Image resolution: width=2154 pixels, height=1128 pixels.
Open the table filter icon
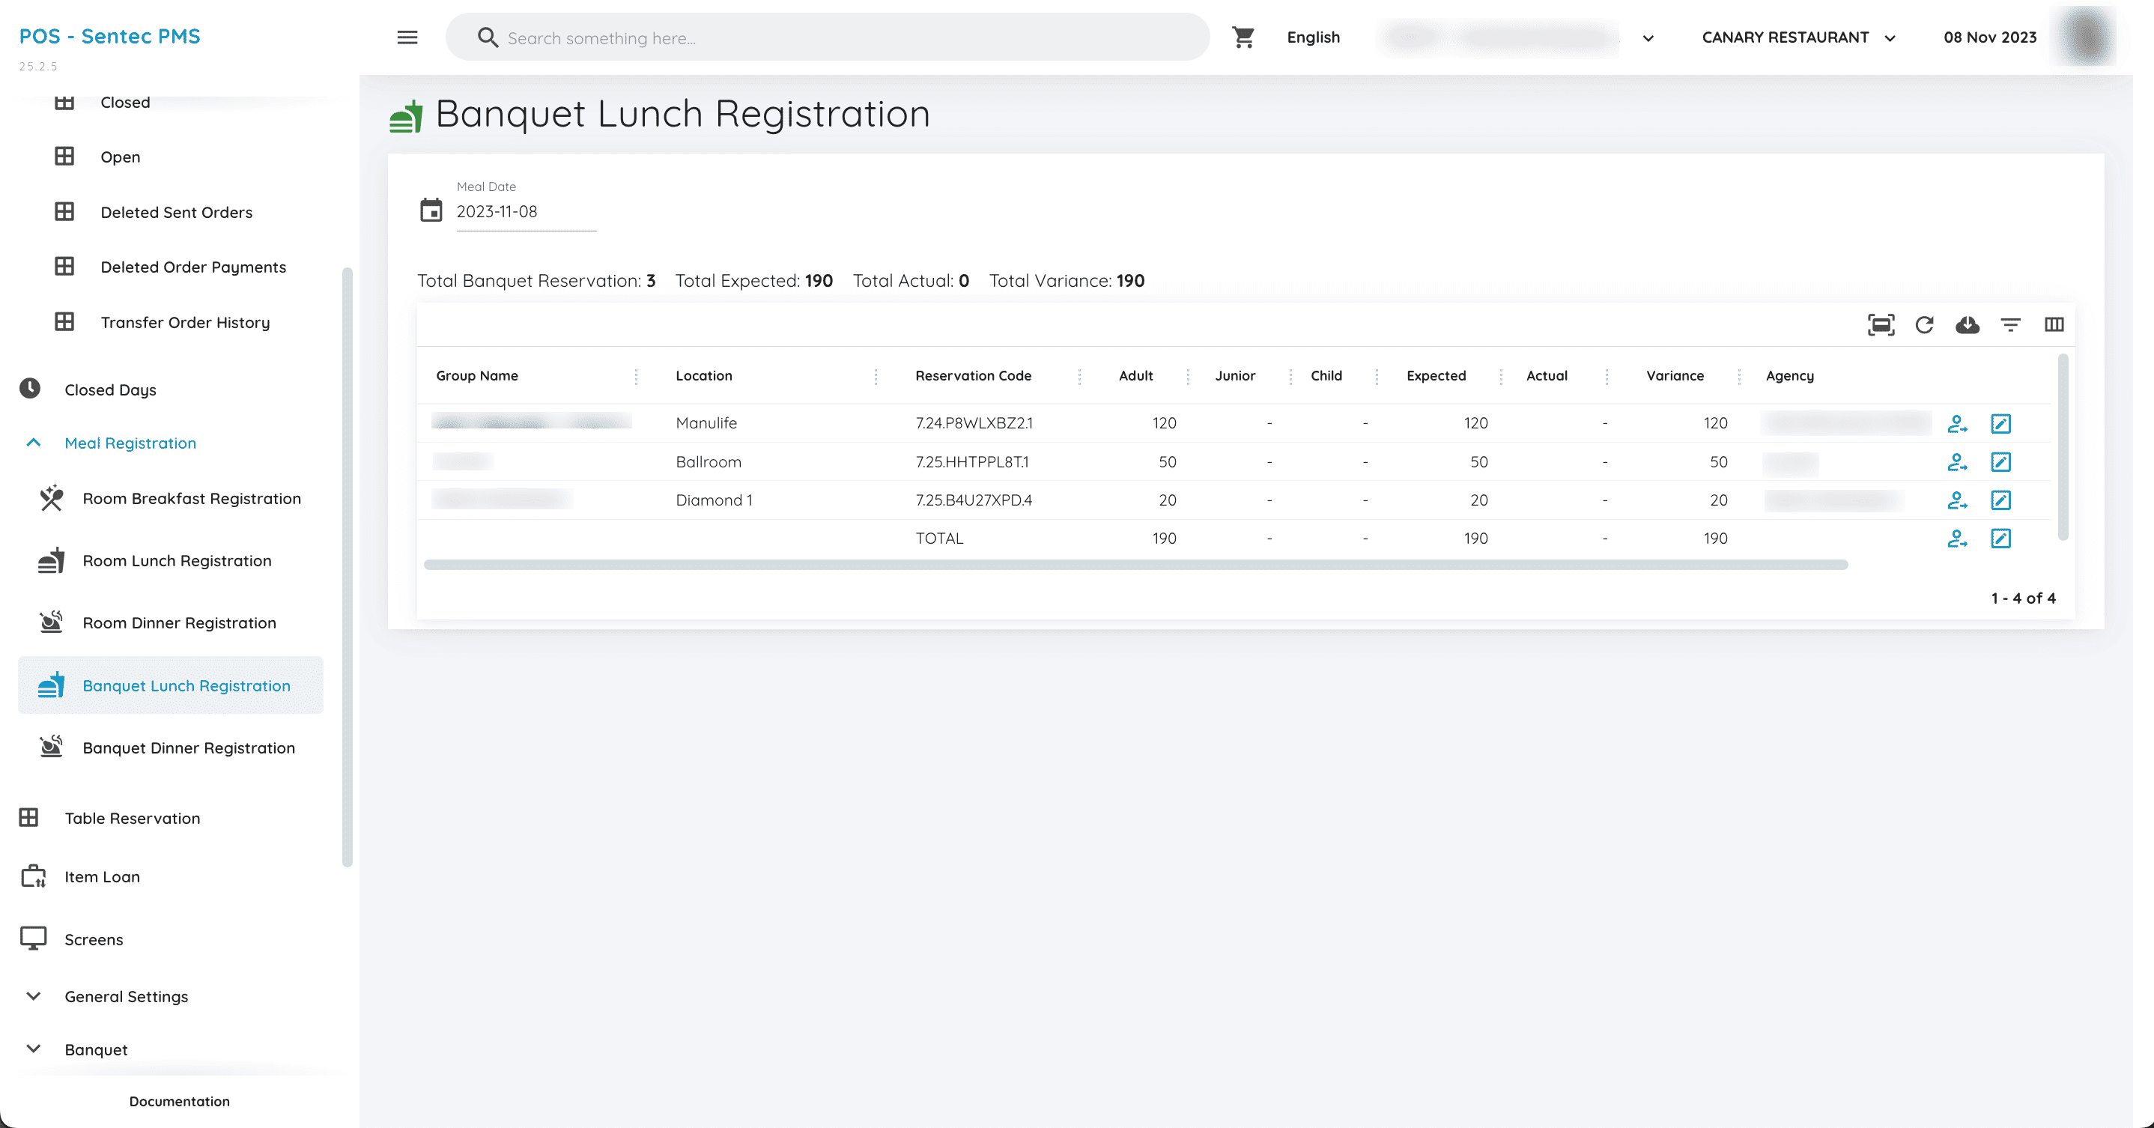[x=2010, y=324]
